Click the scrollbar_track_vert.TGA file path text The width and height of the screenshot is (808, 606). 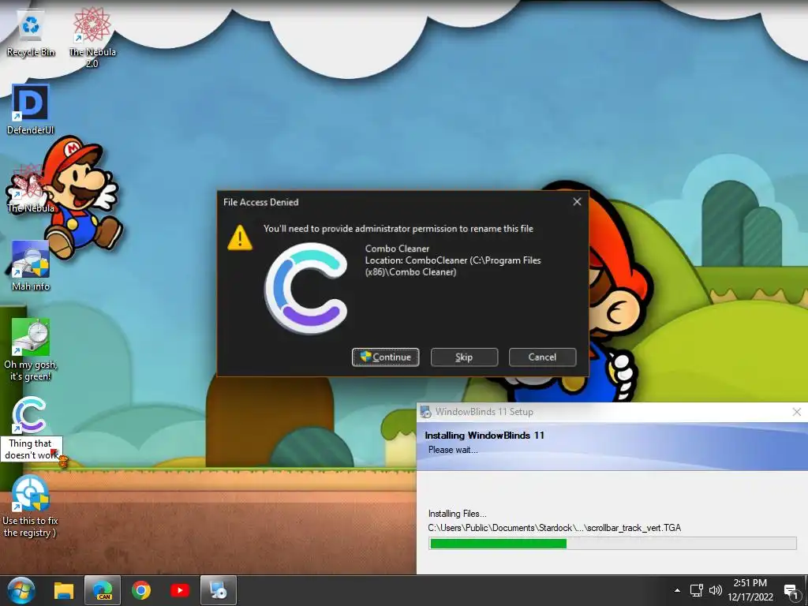coord(555,528)
